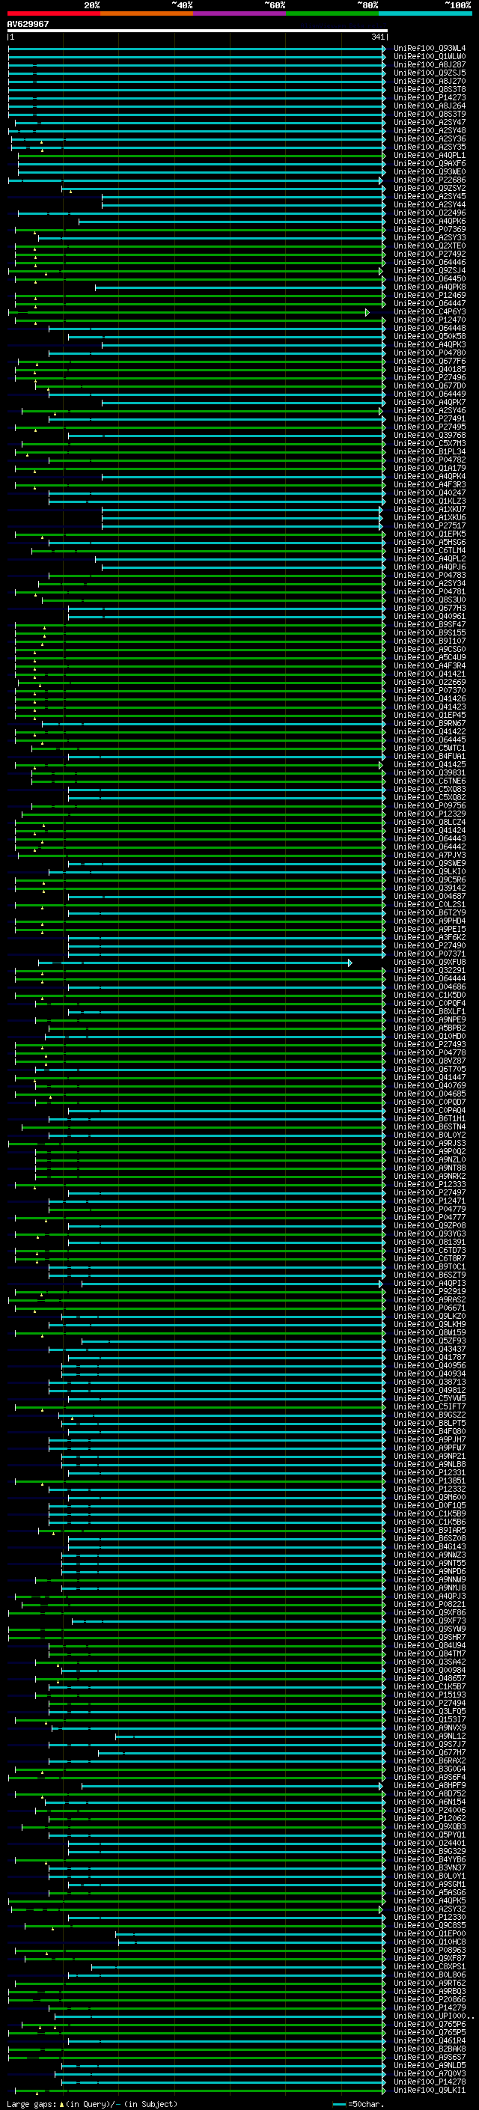Select hit label UniRef100_P22686
Screen dimensions: 479x2110
(430, 180)
